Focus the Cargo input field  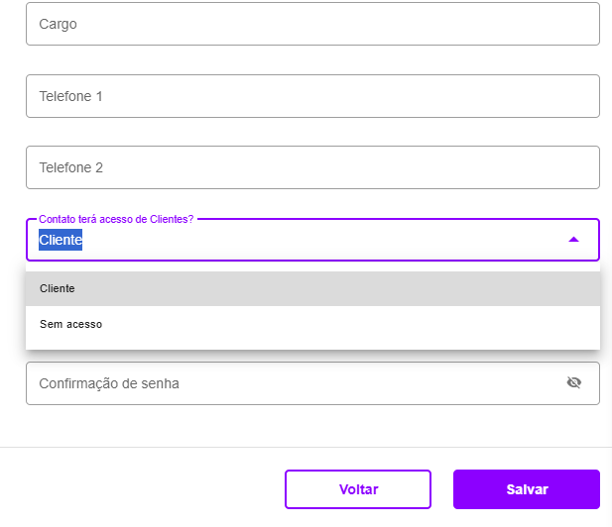point(312,24)
